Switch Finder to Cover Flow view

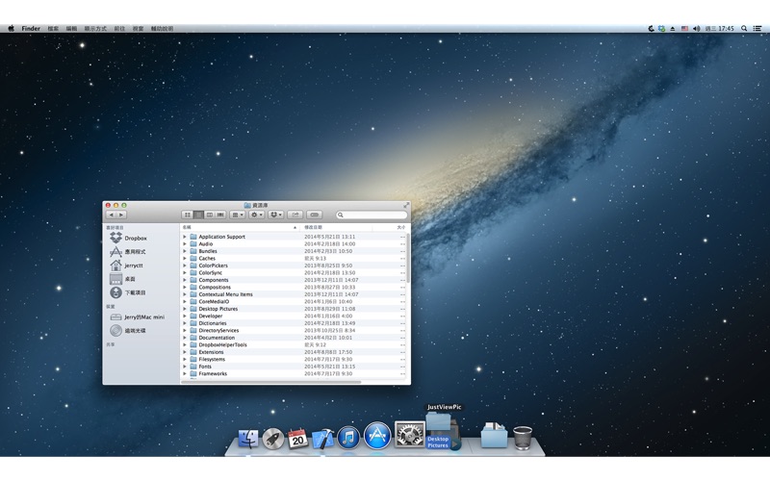220,215
